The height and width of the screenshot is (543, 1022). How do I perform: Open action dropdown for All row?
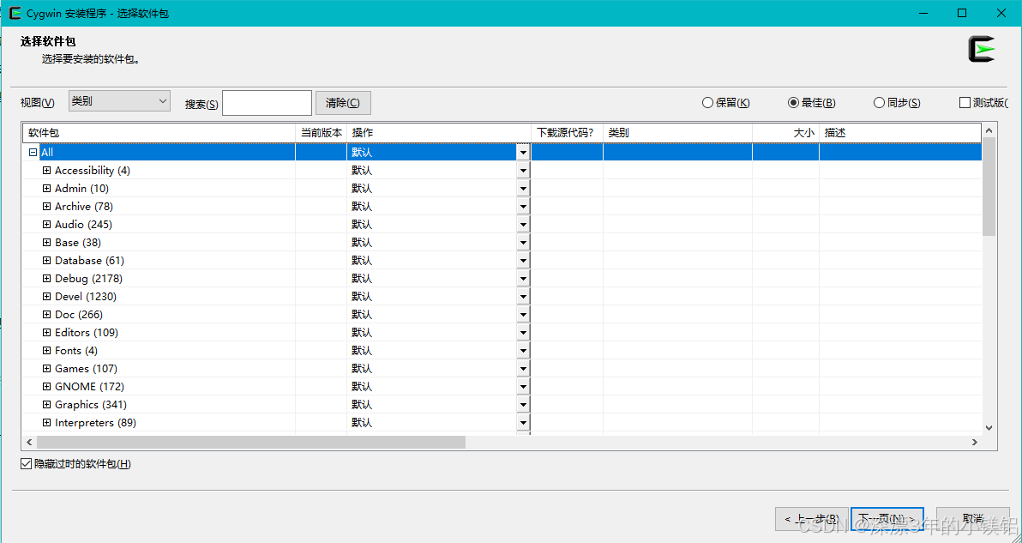coord(523,153)
